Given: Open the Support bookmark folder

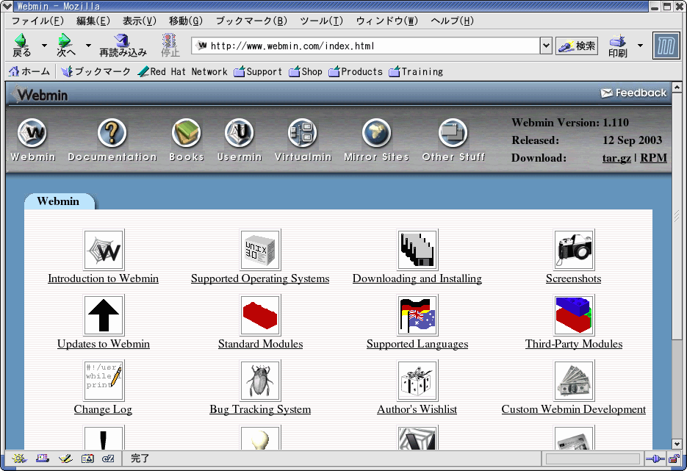Looking at the screenshot, I should [x=258, y=71].
